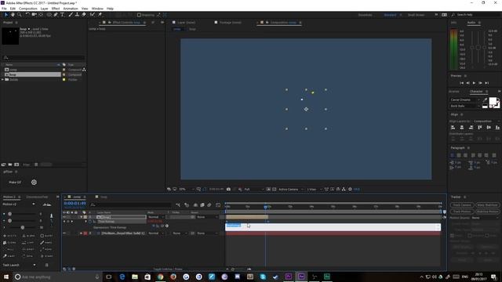This screenshot has height=282, width=502.
Task: Toggle Time Remap stopwatch
Action: tap(90, 222)
